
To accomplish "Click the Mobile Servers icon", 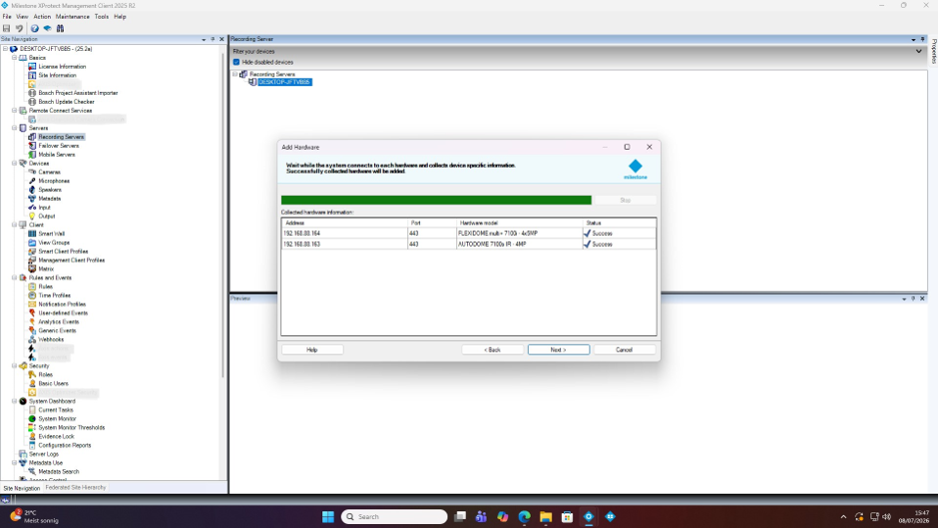I will [x=32, y=155].
